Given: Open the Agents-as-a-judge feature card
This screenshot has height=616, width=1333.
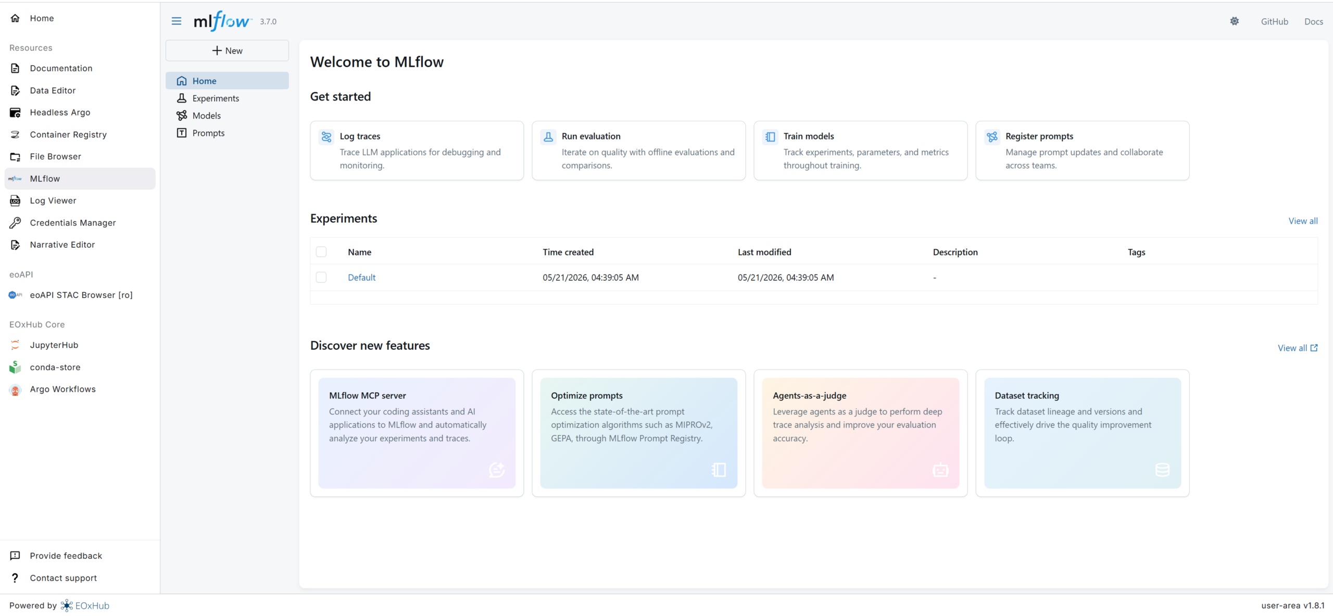Looking at the screenshot, I should point(860,433).
